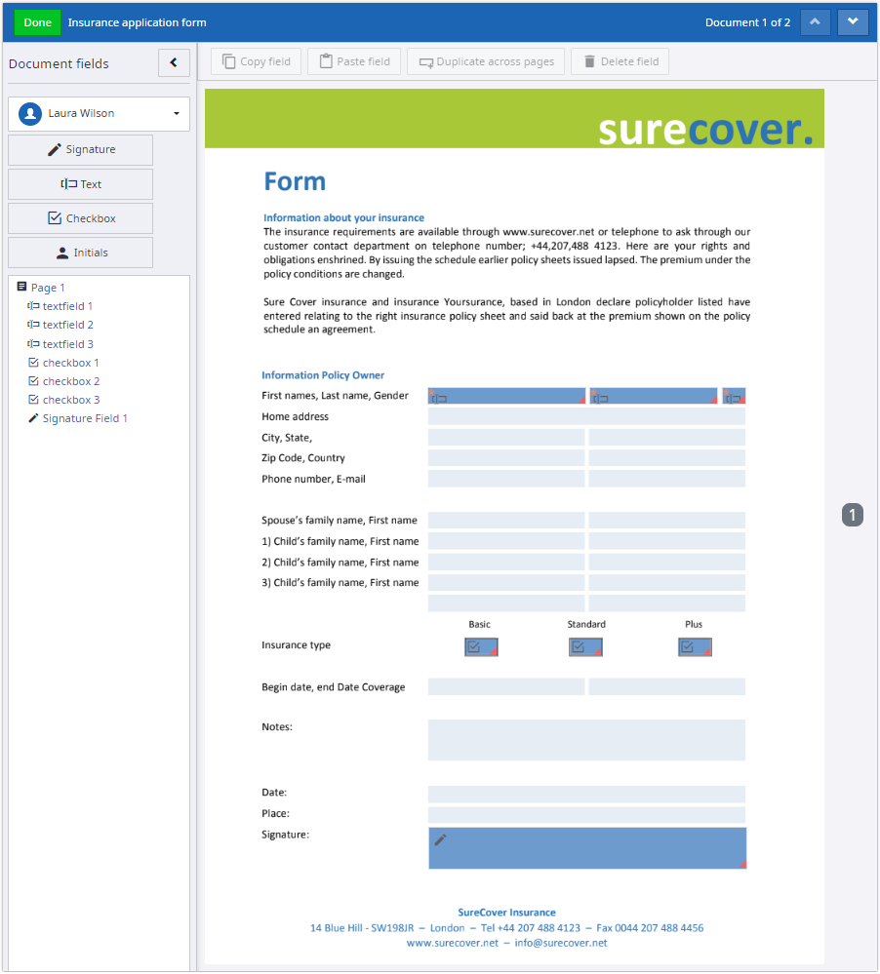Select the Initials field tool
Screen dimensions: 880x974
pos(80,252)
